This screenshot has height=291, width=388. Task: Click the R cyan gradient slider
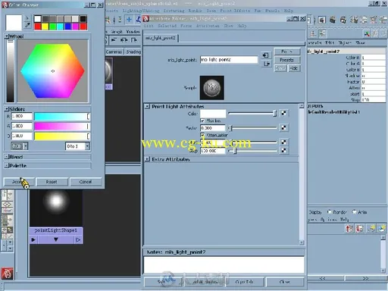(x=62, y=116)
